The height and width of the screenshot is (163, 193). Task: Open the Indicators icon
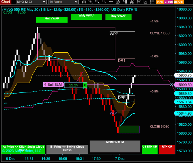pyautogui.click(x=138, y=2)
